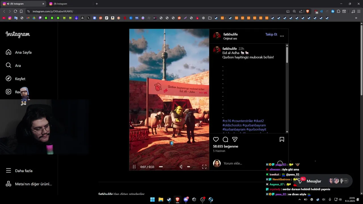Share the post with paper plane icon
The width and height of the screenshot is (363, 204).
coord(235,139)
